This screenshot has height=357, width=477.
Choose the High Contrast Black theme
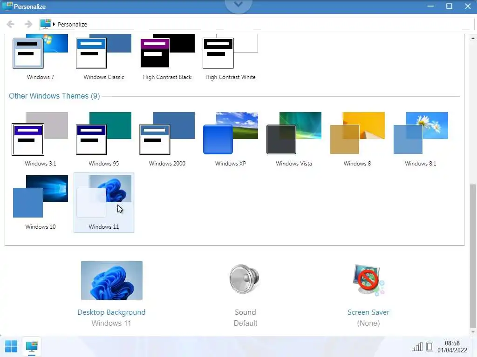click(x=167, y=57)
